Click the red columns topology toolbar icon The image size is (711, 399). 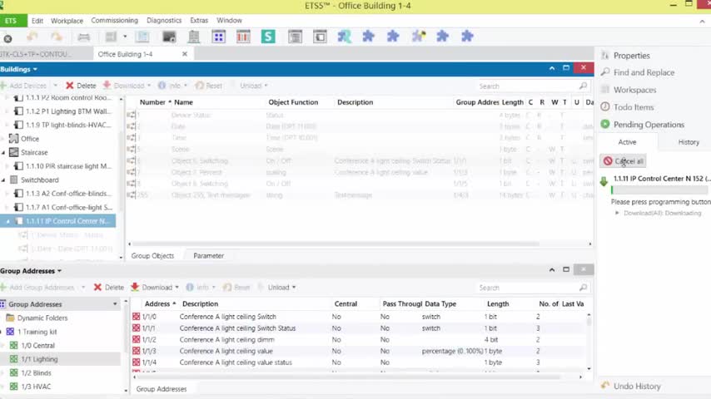point(243,37)
